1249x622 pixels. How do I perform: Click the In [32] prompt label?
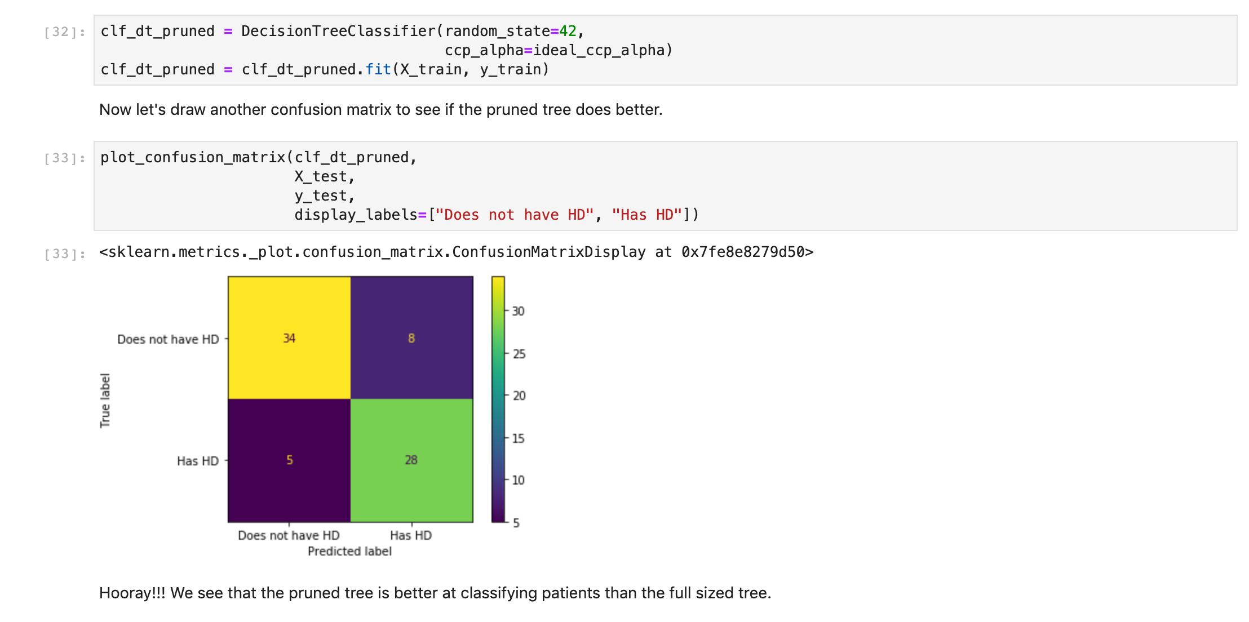[x=65, y=32]
